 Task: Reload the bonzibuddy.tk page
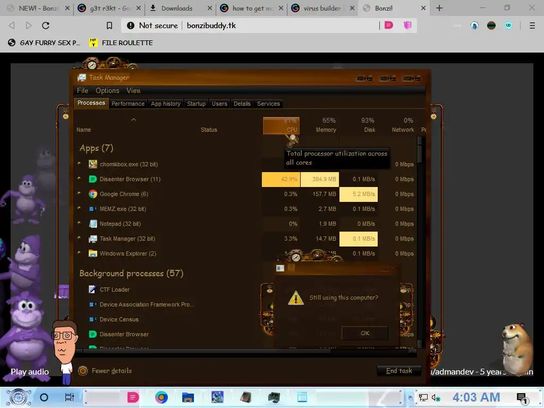coord(46,25)
